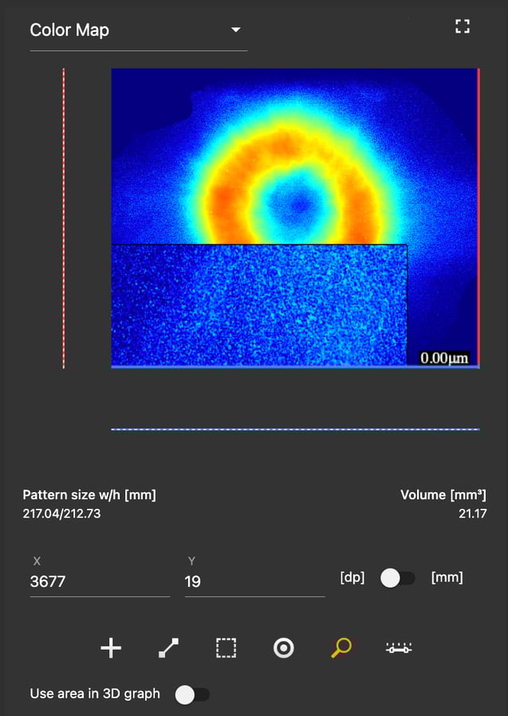Click the [mm] unit label
508x716 pixels.
(447, 577)
